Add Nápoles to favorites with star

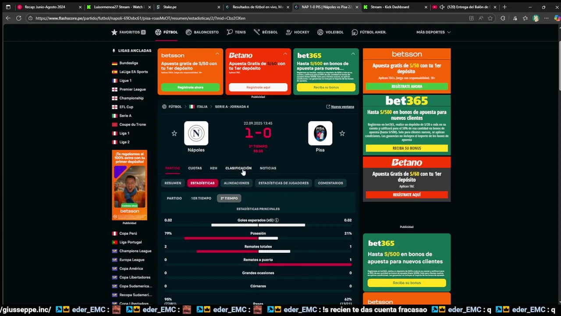[x=174, y=133]
